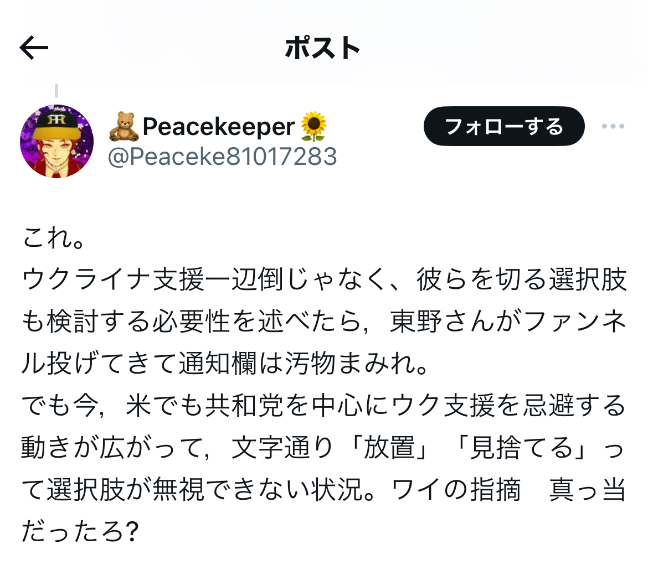
Task: Tap the opening line これ。
Action: coord(53,239)
